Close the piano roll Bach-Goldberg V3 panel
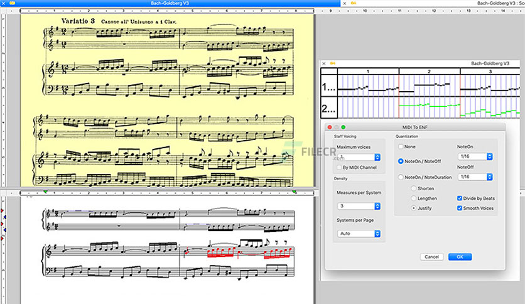 [324, 63]
